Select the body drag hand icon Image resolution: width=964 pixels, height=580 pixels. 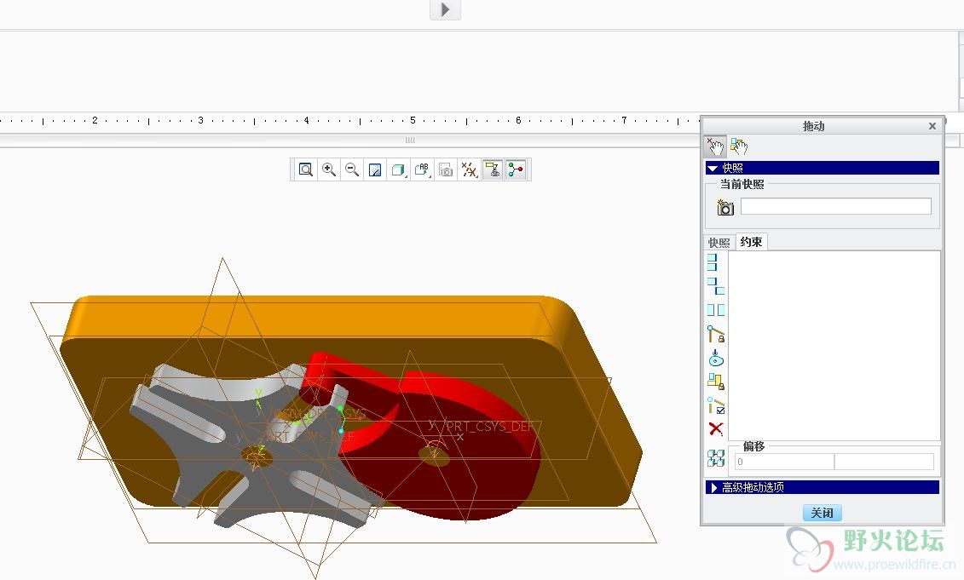(738, 146)
